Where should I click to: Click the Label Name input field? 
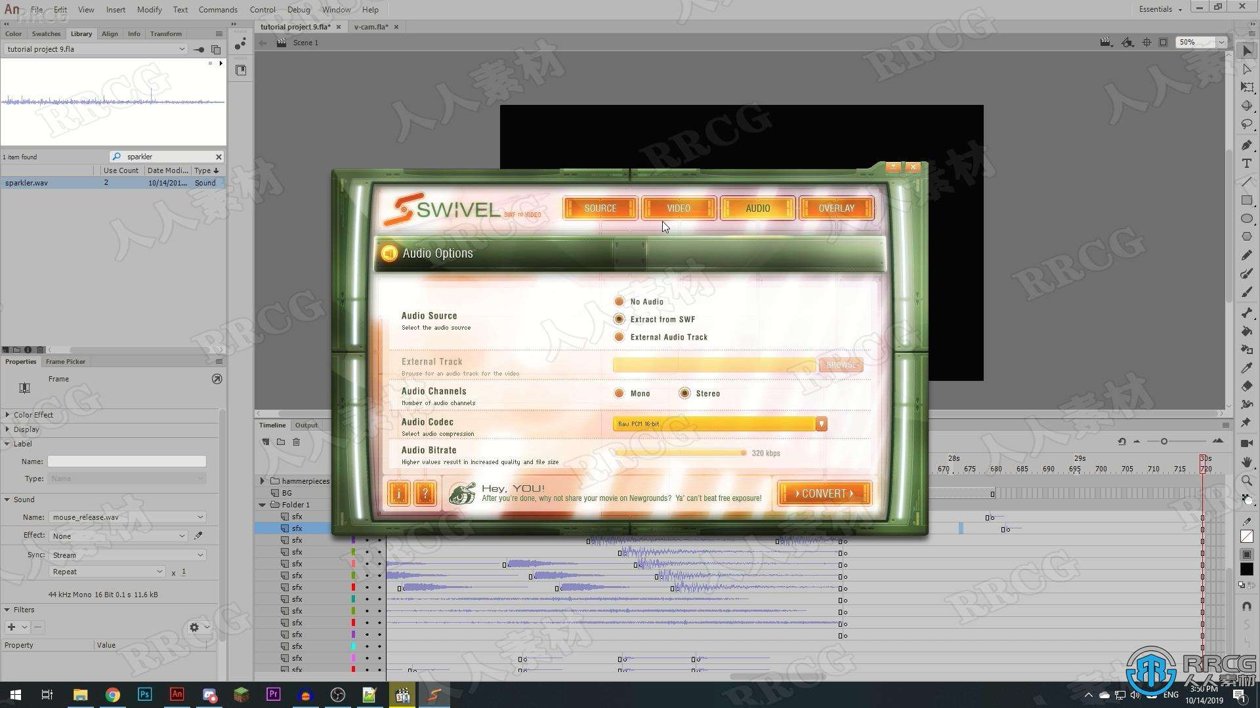click(127, 462)
